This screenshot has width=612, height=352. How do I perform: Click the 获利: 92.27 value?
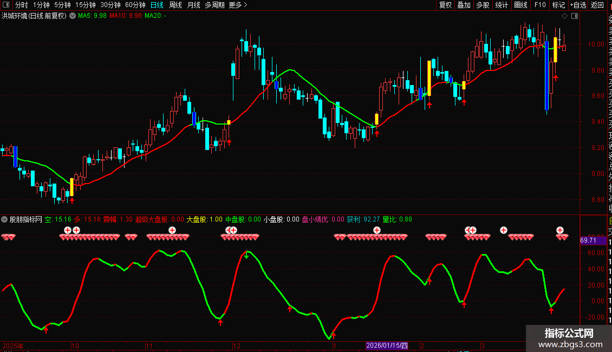(x=363, y=219)
